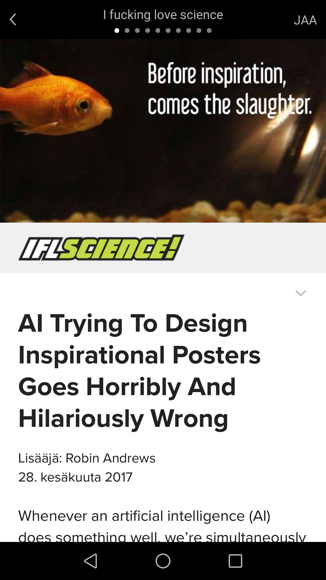Tap the Android back navigation triangle
The width and height of the screenshot is (326, 580).
click(91, 561)
